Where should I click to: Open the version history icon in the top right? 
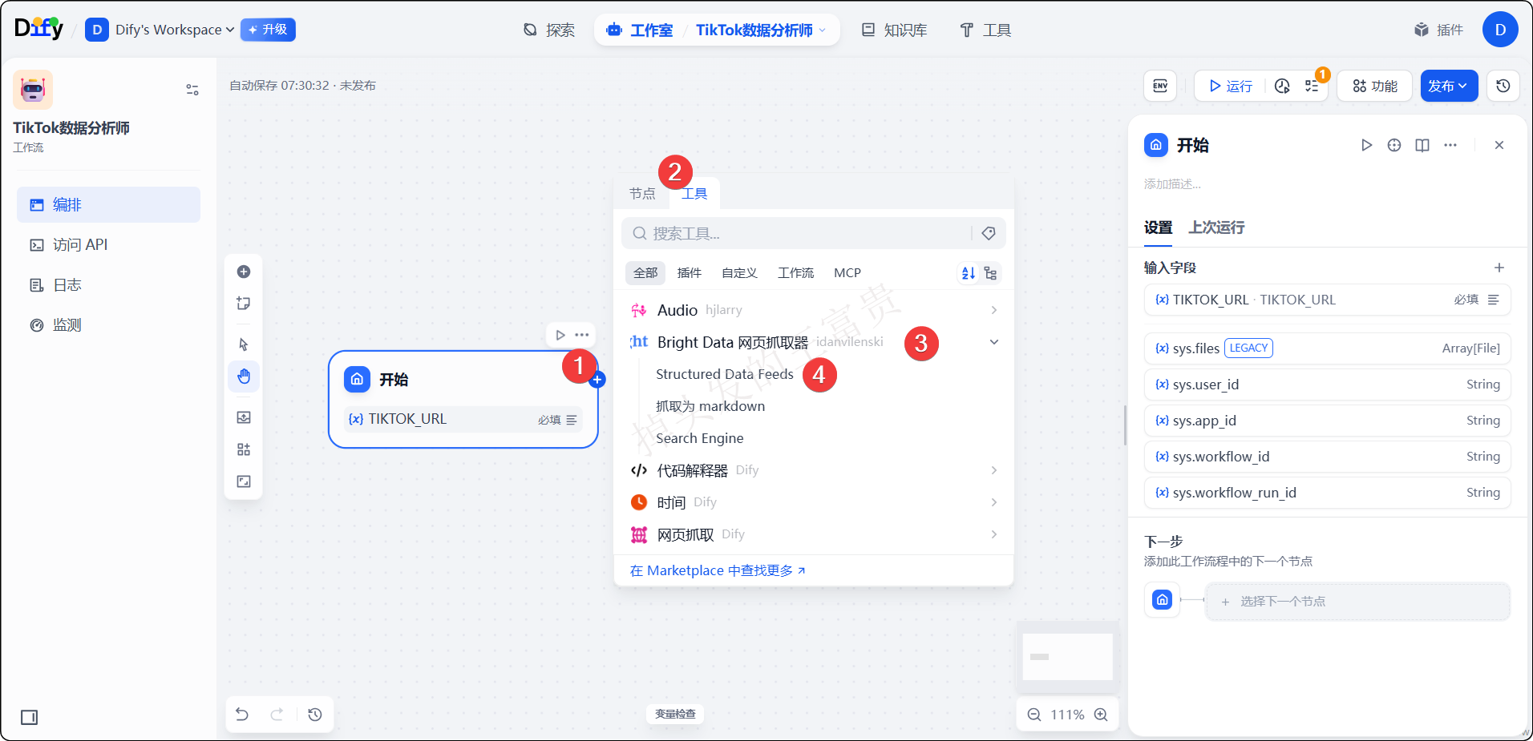(x=1503, y=86)
